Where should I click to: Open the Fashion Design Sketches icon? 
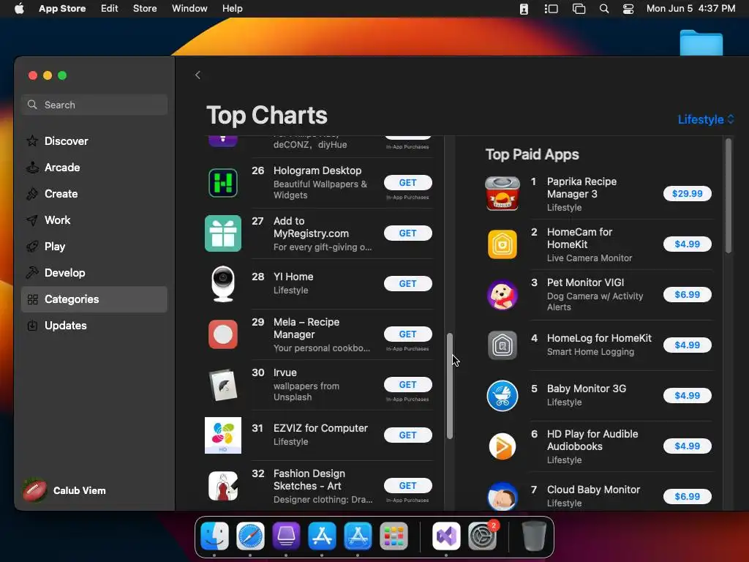[223, 486]
